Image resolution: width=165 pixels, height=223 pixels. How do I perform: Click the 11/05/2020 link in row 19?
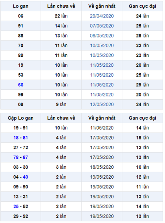[x=102, y=65]
